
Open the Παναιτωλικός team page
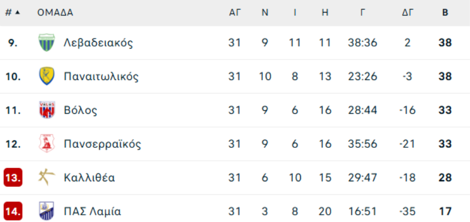[101, 76]
